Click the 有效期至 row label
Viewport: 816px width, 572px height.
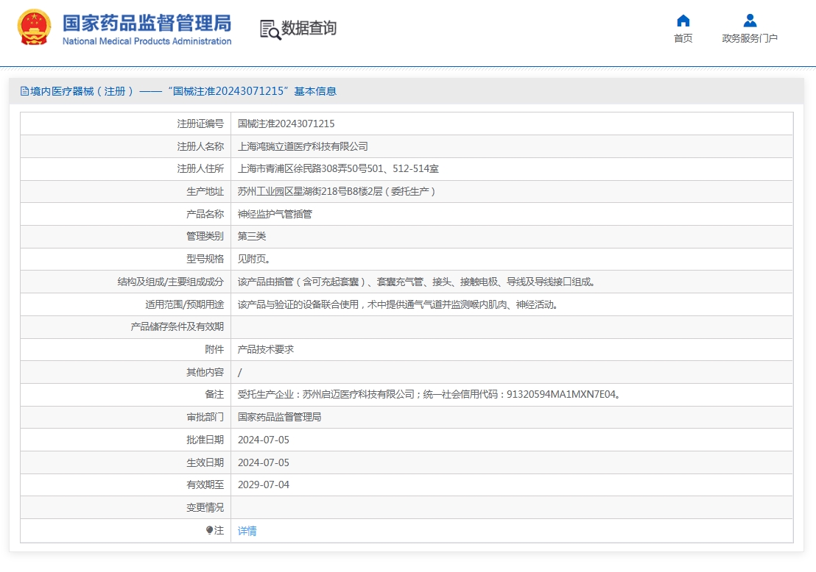[x=205, y=485]
